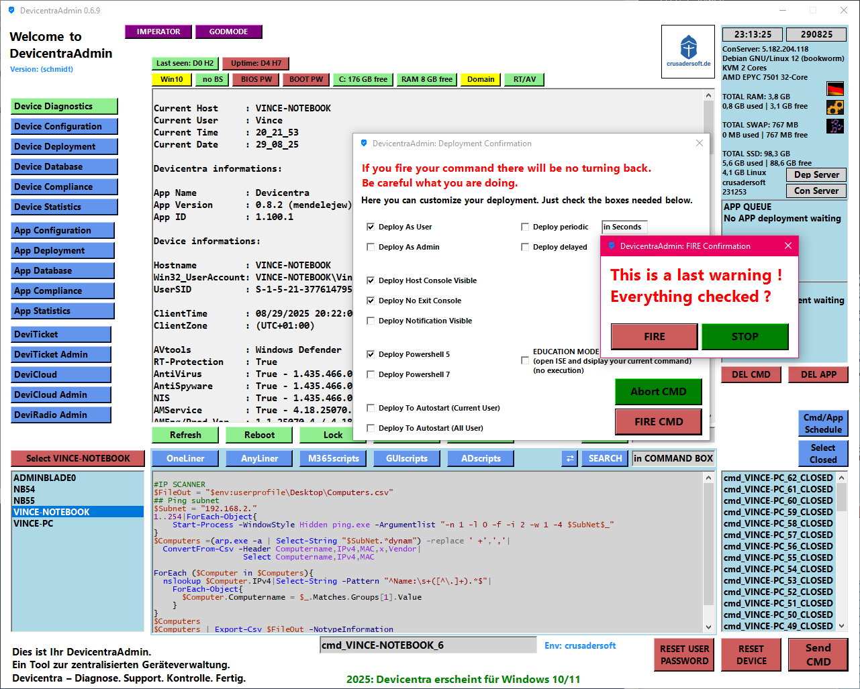
Task: Check the Deploy Powershell 7 option
Action: click(x=371, y=374)
